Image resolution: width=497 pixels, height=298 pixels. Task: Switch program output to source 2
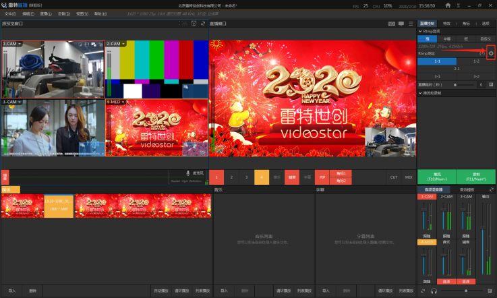[231, 177]
